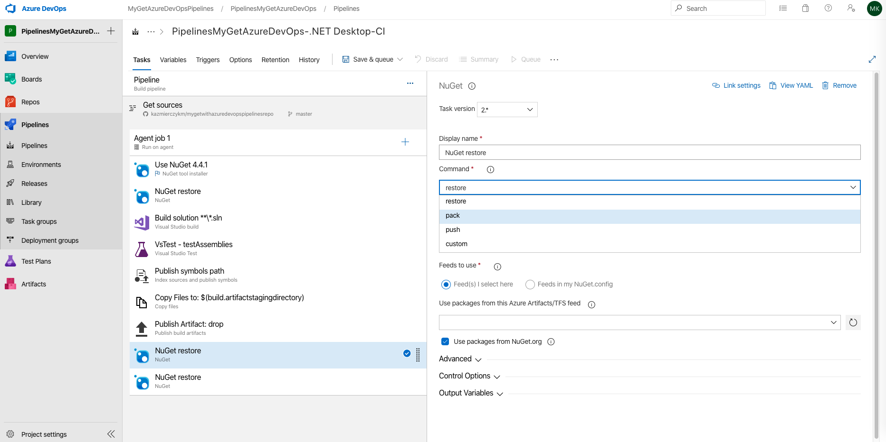The image size is (886, 442).
Task: Click the build pipeline icon in the breadcrumb
Action: tap(135, 31)
